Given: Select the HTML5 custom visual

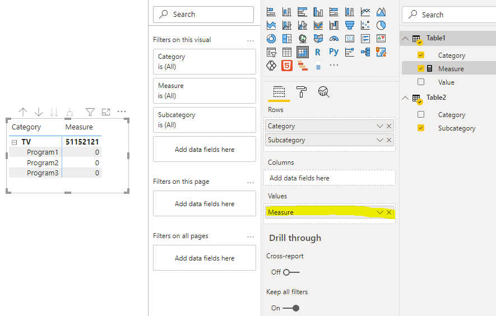Looking at the screenshot, I should tap(287, 66).
